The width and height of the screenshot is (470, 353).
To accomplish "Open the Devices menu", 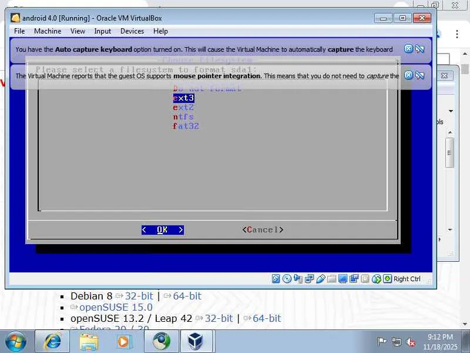I will pyautogui.click(x=132, y=31).
